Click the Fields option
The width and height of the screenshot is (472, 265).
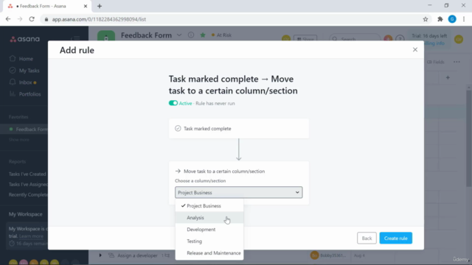click(x=436, y=62)
